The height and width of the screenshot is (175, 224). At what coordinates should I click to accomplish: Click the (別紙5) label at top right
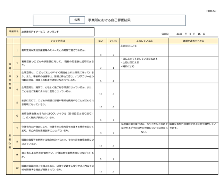pos(211,11)
